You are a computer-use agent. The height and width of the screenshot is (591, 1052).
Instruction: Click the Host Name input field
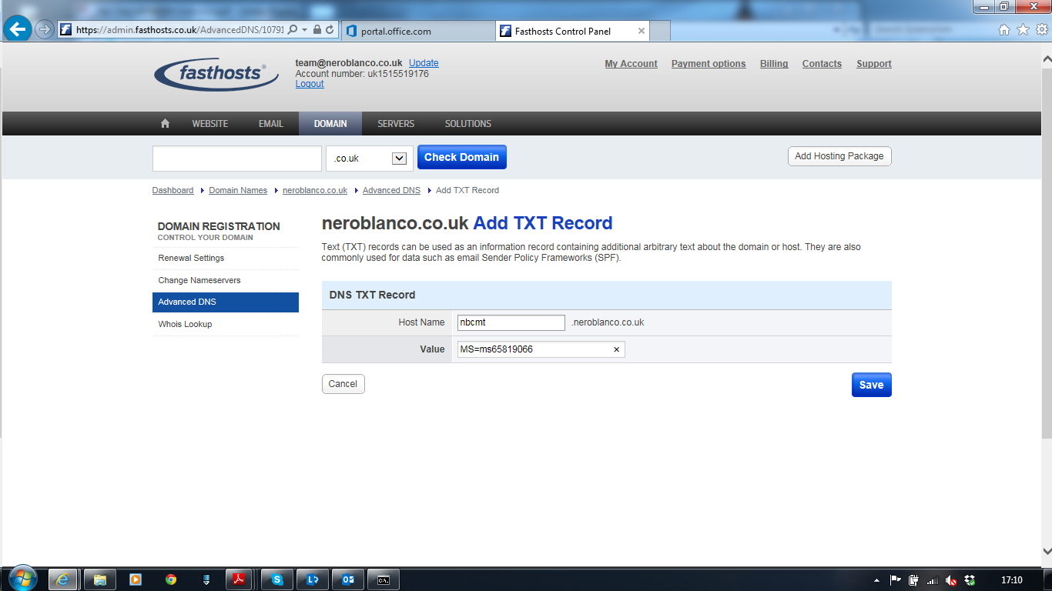(x=511, y=322)
